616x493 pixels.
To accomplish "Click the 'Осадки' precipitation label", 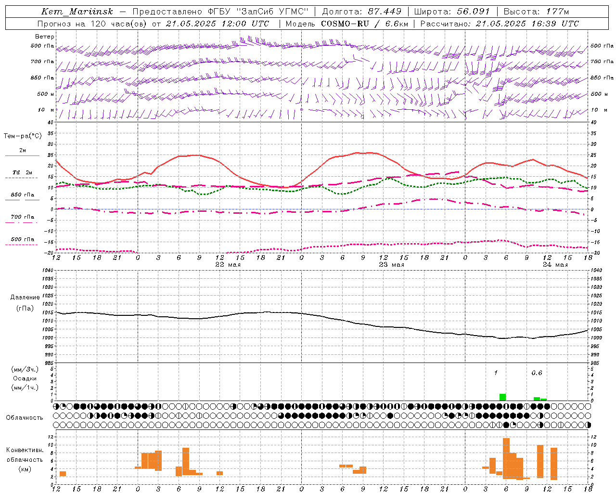I will [x=25, y=378].
